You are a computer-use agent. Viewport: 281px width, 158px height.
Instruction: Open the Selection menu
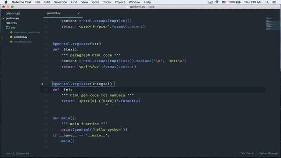coord(61,2)
